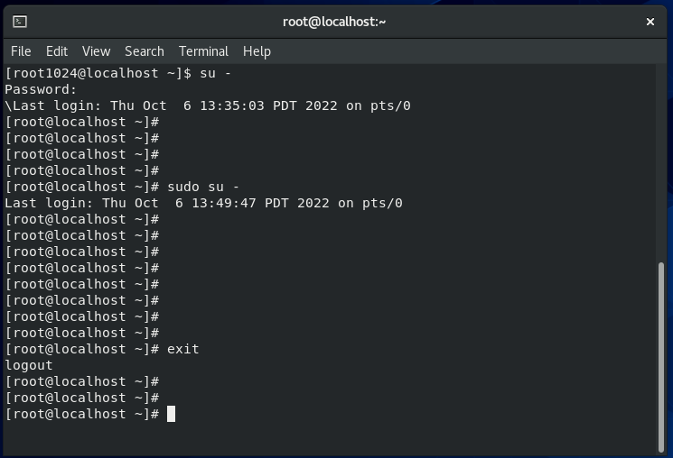Open the Search menu
Viewport: 673px width, 458px height.
(x=145, y=51)
